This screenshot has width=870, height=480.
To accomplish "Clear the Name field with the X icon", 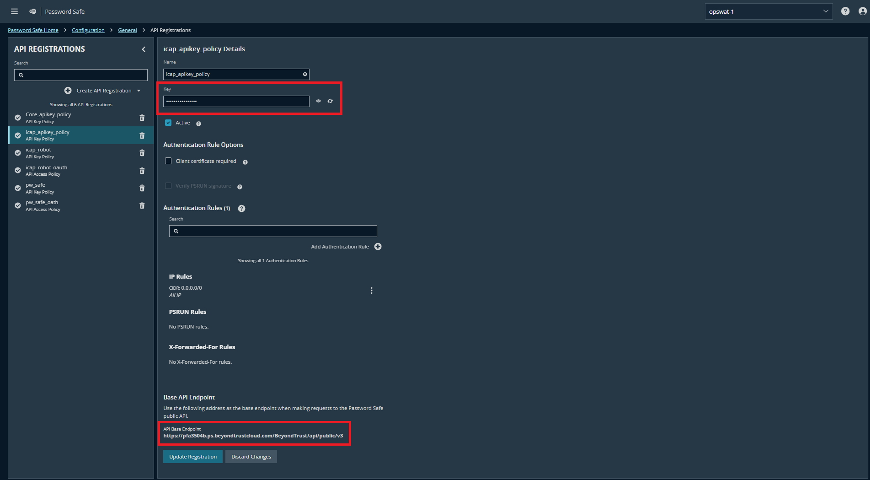I will pos(305,74).
